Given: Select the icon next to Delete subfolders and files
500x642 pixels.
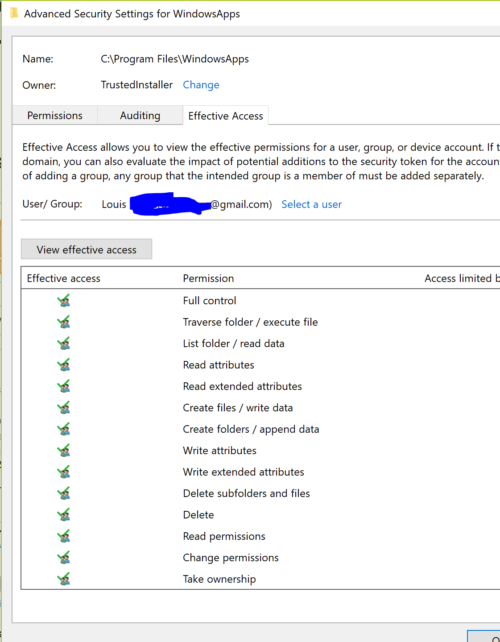Looking at the screenshot, I should 64,493.
